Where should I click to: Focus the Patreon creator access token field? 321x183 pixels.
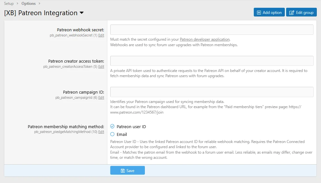coord(212,61)
